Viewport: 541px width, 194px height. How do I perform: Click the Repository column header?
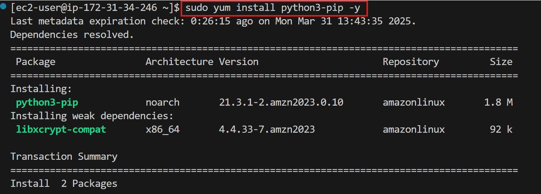pos(411,62)
